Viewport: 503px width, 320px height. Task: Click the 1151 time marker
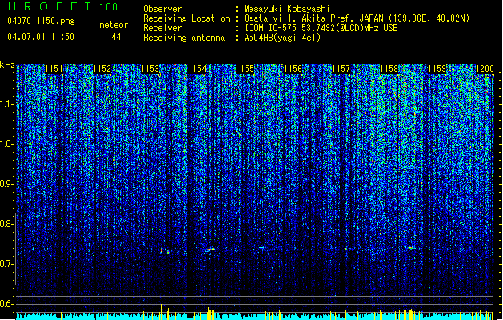pos(54,69)
